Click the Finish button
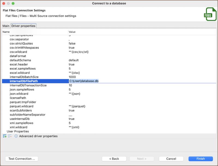 click(x=201, y=159)
